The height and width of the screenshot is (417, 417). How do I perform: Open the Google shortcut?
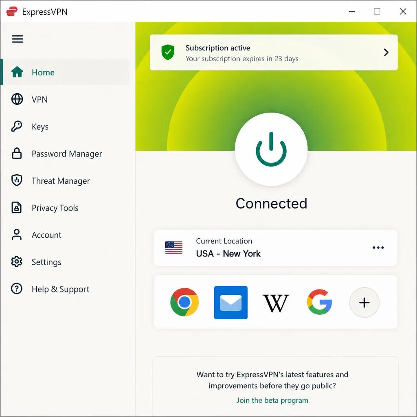click(319, 302)
